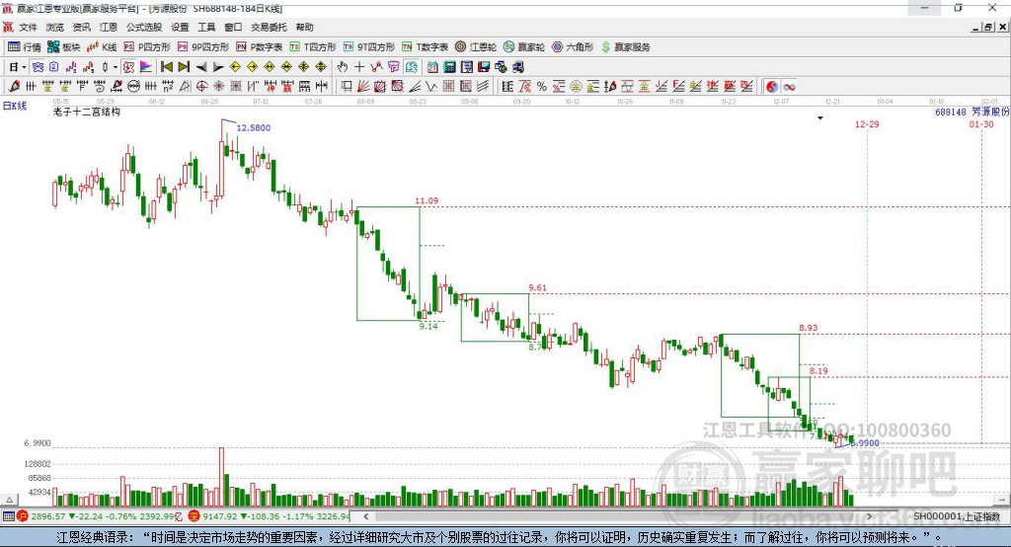Image resolution: width=1011 pixels, height=547 pixels.
Task: Open the small chart dropdown triangle
Action: click(x=820, y=118)
